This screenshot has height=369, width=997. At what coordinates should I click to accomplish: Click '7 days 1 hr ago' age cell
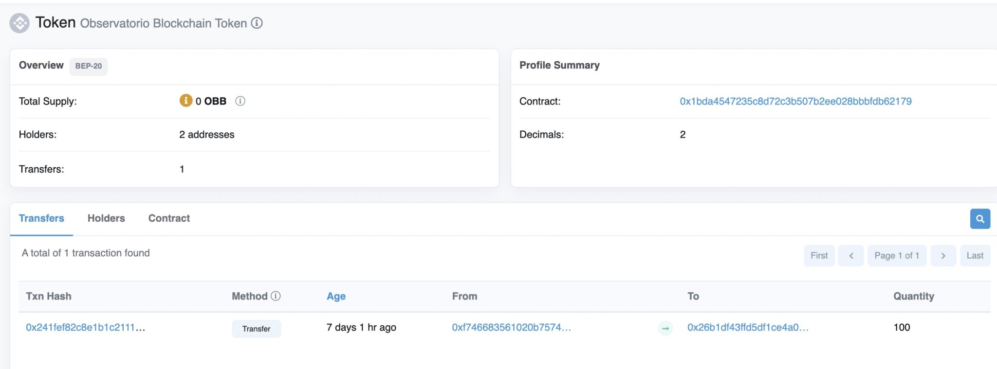[361, 327]
